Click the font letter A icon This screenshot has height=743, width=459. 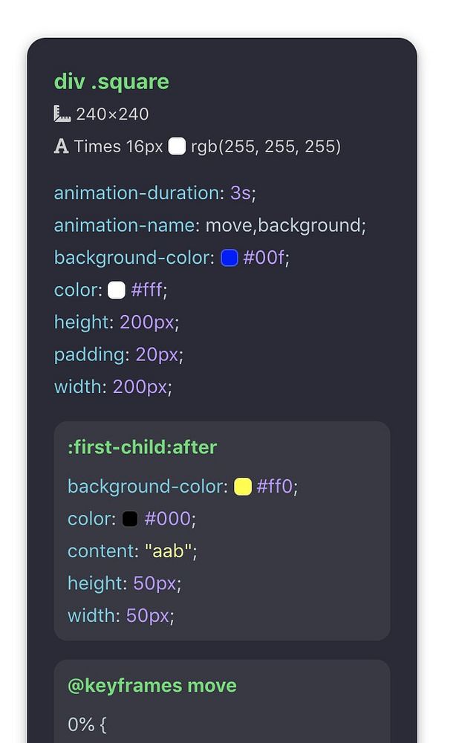click(61, 146)
